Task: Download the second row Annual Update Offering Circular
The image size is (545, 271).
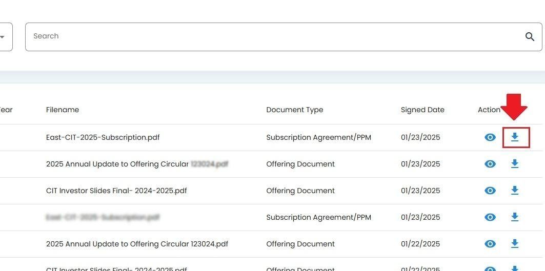Action: click(515, 164)
